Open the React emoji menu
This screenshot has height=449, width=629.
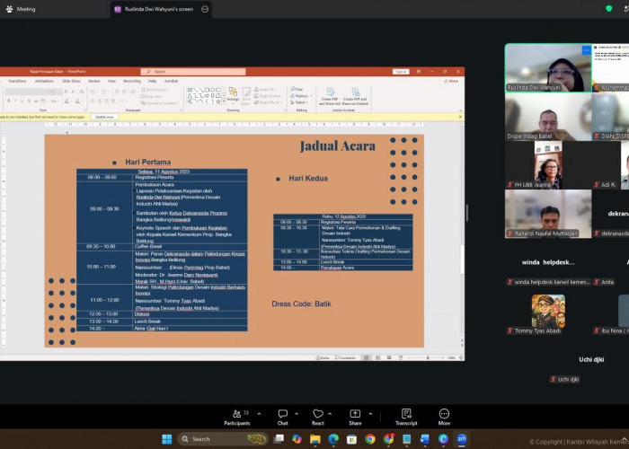click(318, 417)
